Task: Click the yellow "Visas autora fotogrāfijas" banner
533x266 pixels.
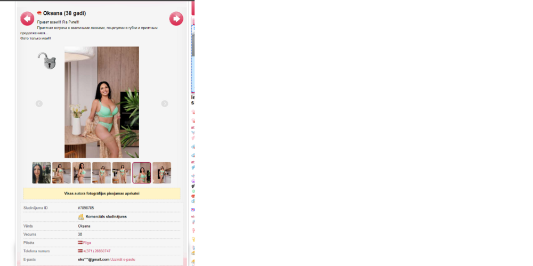Action: point(101,194)
